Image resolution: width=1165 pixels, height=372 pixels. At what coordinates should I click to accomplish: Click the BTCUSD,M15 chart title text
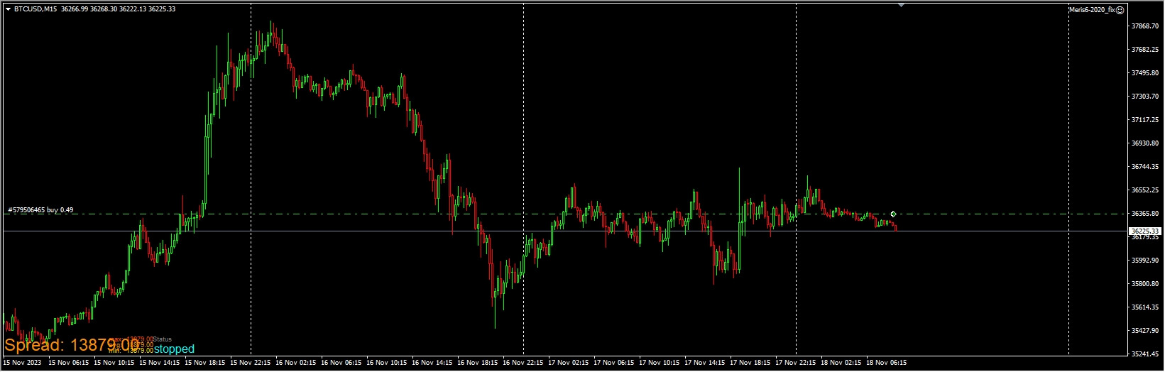click(36, 9)
